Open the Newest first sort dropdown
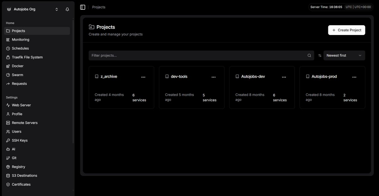 [344, 56]
